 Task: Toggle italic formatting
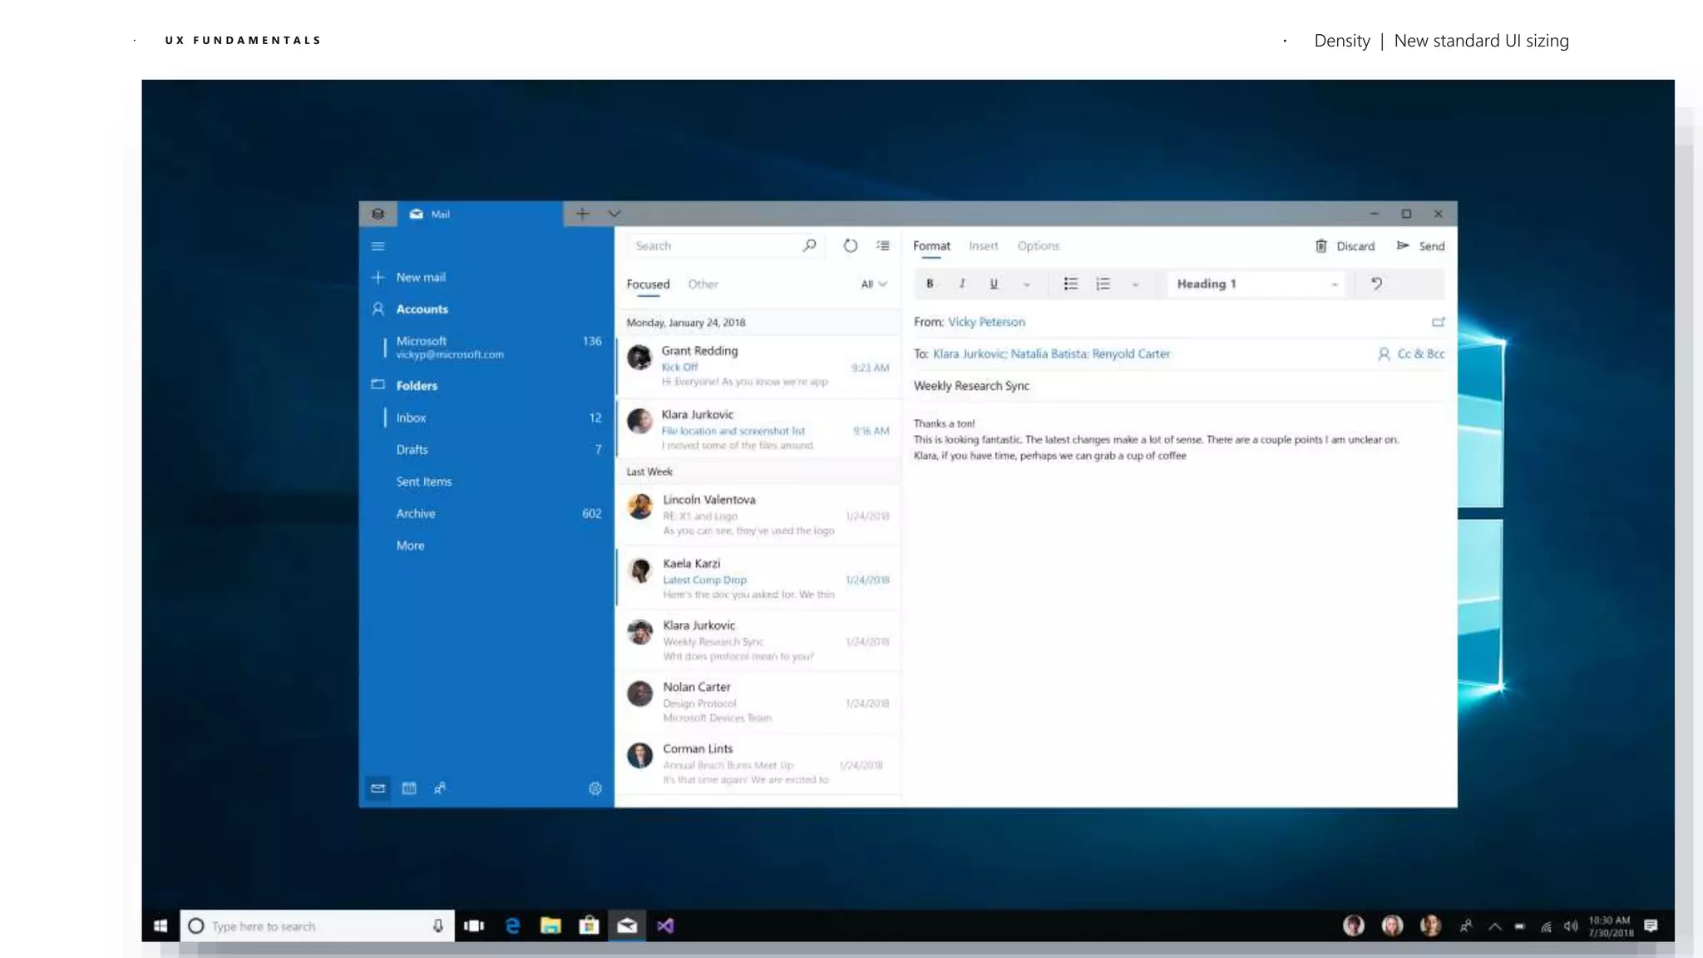[x=962, y=284]
